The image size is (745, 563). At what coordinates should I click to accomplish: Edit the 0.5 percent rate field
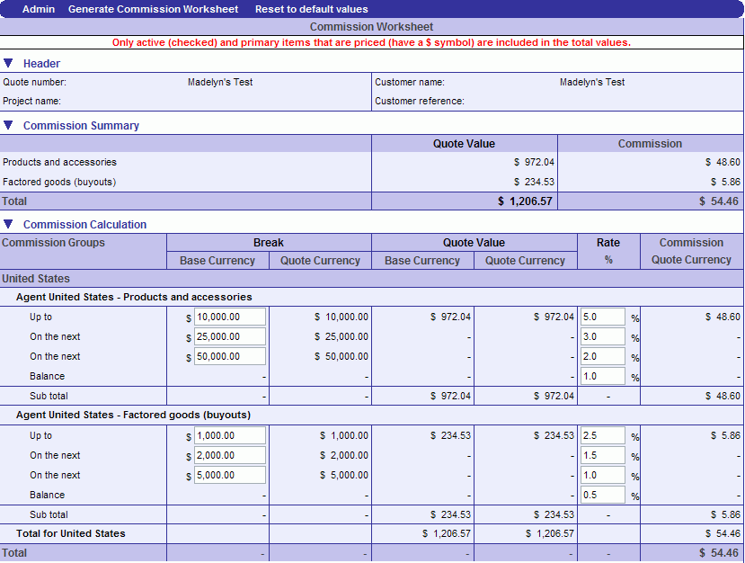602,495
